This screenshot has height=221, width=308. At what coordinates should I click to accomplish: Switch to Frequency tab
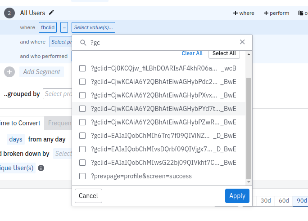pos(59,123)
